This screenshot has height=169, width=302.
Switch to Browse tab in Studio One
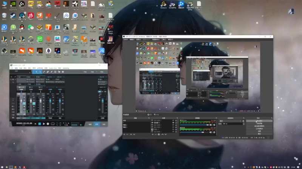pos(103,124)
